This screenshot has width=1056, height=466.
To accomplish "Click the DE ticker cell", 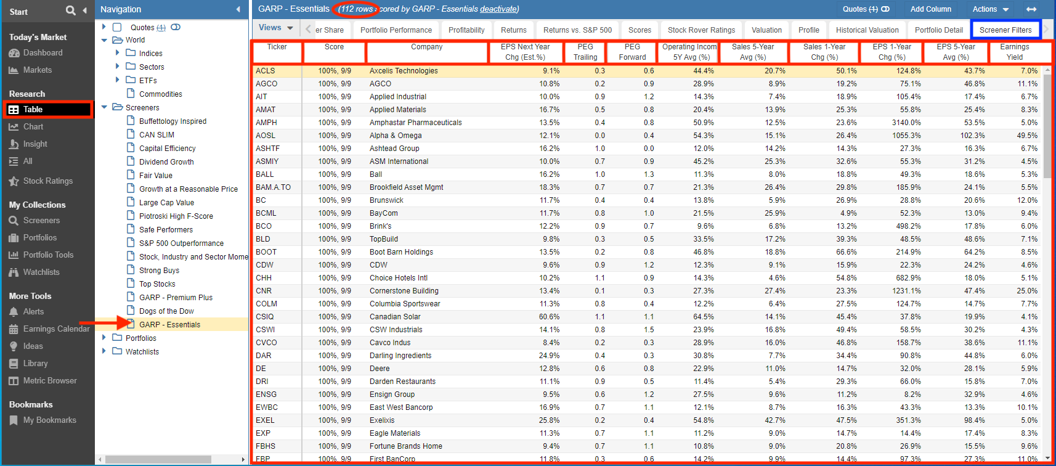I will 277,369.
